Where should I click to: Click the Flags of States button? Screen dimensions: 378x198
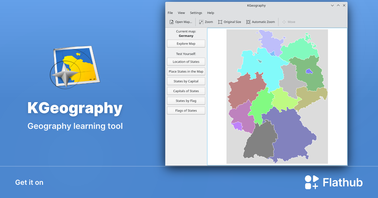tap(186, 110)
